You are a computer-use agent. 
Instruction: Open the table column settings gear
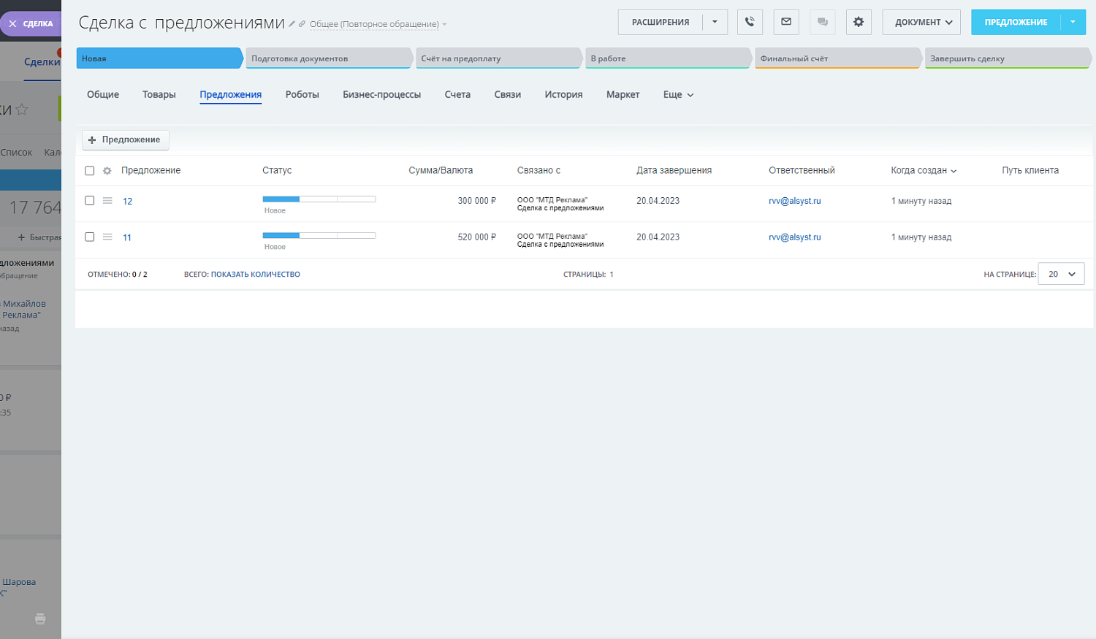point(107,171)
